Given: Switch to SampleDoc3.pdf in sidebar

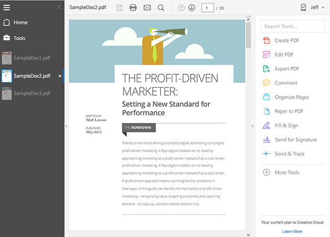Looking at the screenshot, I should (32, 93).
